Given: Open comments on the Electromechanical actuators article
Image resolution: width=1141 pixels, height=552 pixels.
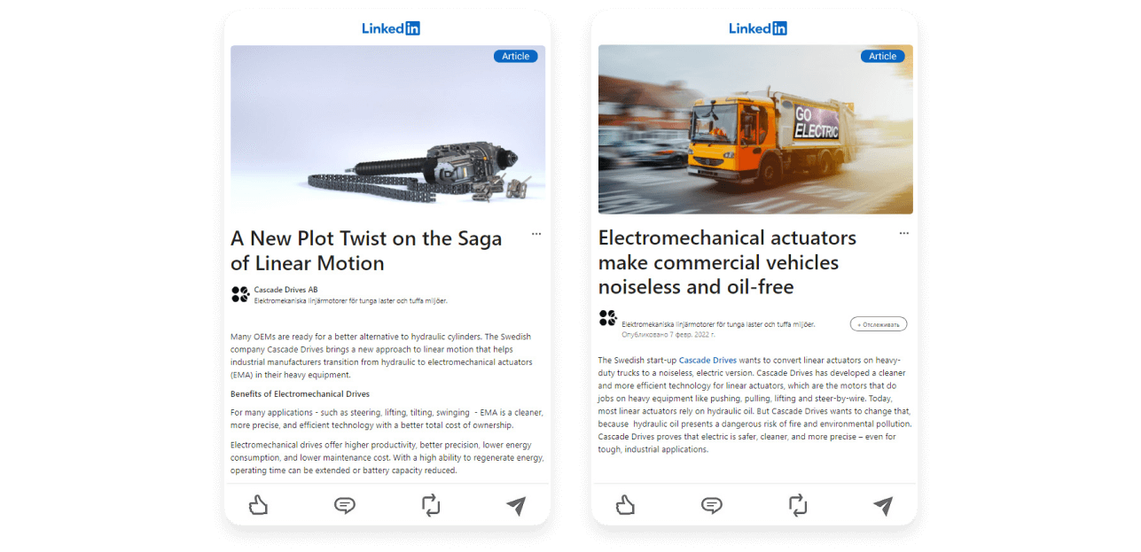Looking at the screenshot, I should click(712, 505).
